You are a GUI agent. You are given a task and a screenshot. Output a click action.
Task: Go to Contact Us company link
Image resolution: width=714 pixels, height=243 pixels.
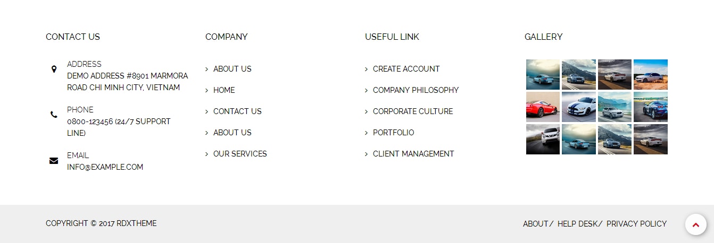tap(237, 111)
